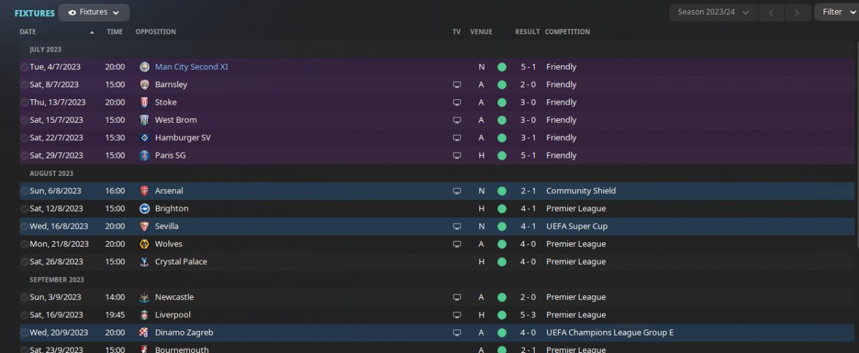This screenshot has width=859, height=353.
Task: Sort fixtures by Date column header
Action: pos(28,32)
